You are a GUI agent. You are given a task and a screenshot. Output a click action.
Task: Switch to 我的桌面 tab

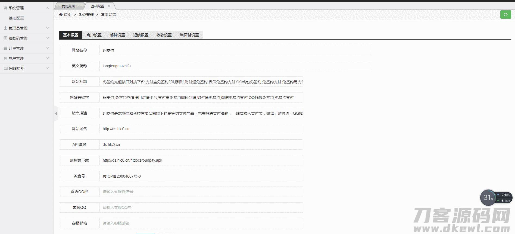tap(68, 6)
